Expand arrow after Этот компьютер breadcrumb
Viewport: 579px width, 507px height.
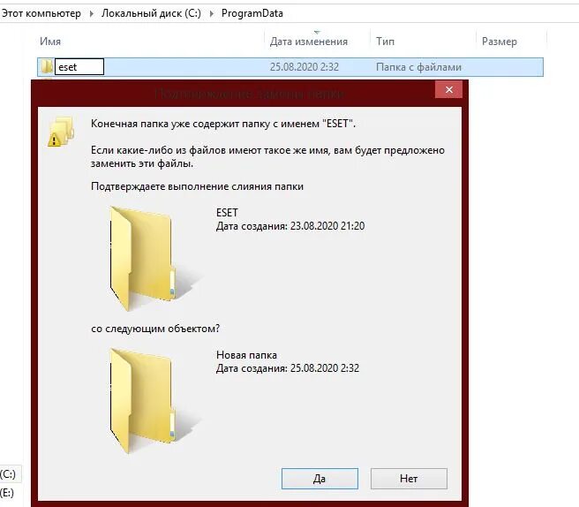[92, 13]
